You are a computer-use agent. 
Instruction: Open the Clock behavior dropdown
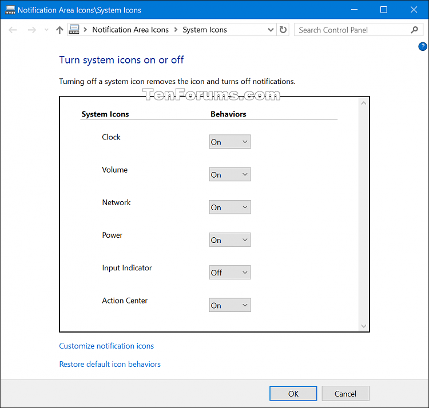click(x=230, y=142)
